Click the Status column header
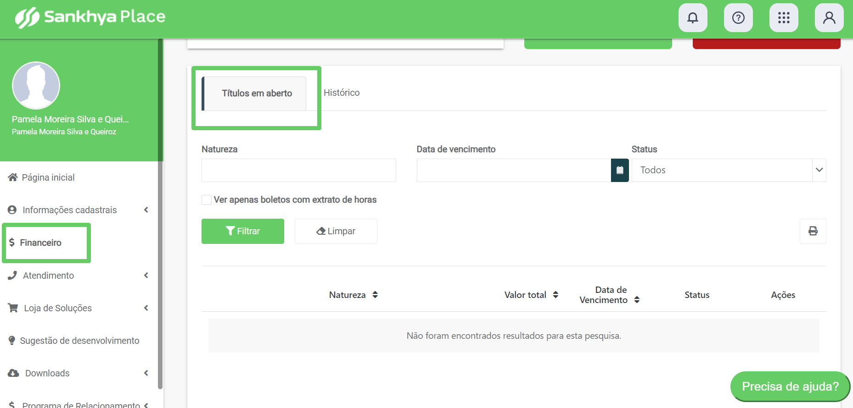Image resolution: width=853 pixels, height=408 pixels. click(697, 295)
